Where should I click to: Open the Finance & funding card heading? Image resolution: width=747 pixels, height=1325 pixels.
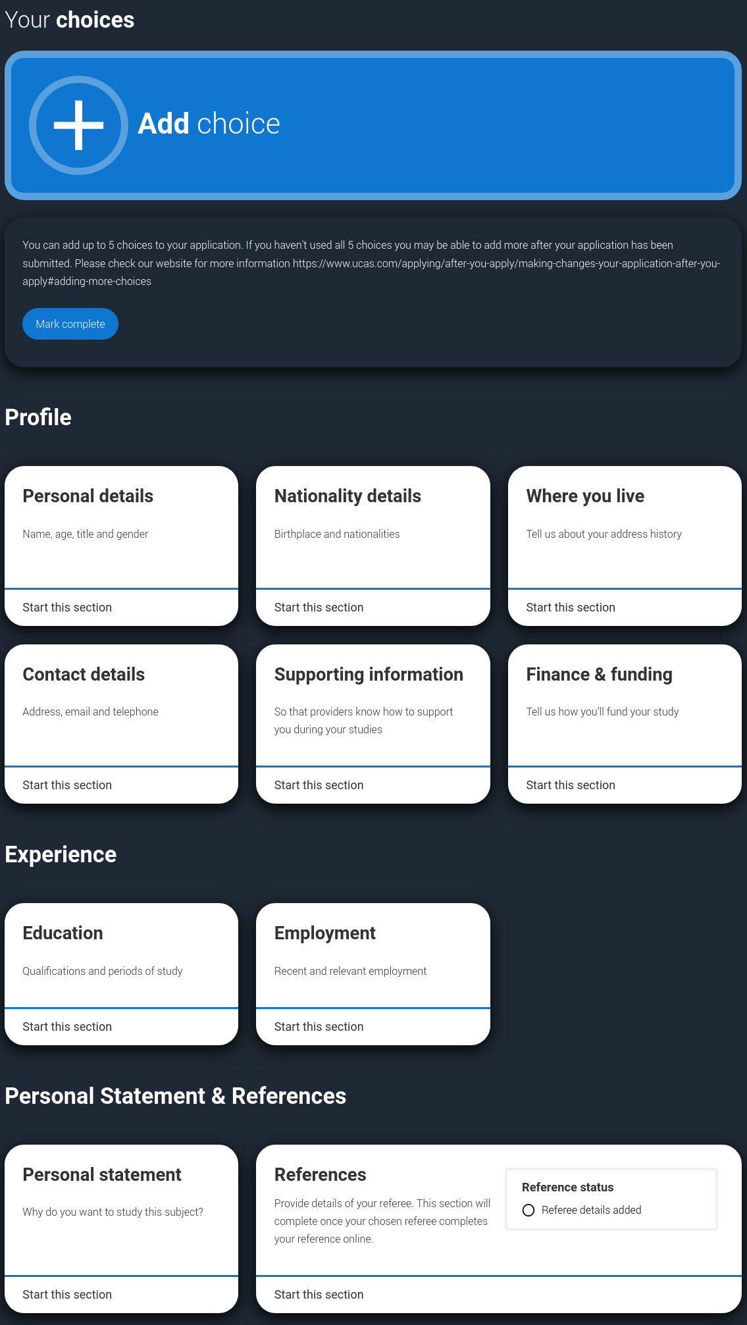point(599,675)
